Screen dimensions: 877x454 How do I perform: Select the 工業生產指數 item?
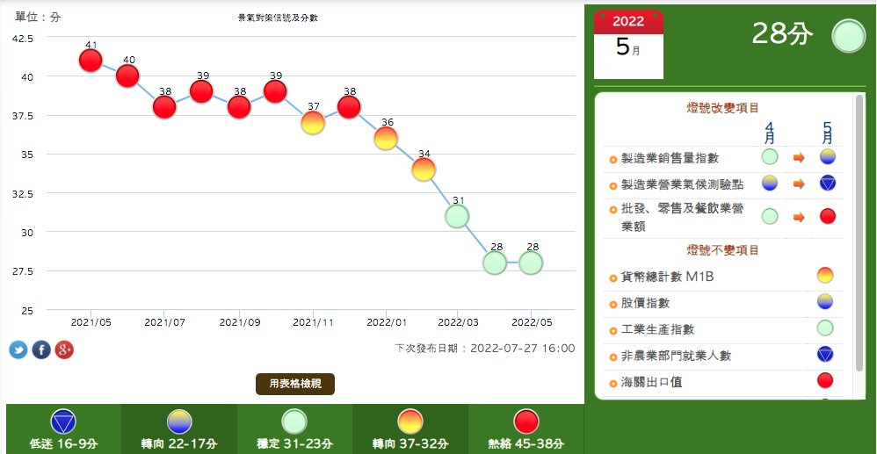pos(657,329)
